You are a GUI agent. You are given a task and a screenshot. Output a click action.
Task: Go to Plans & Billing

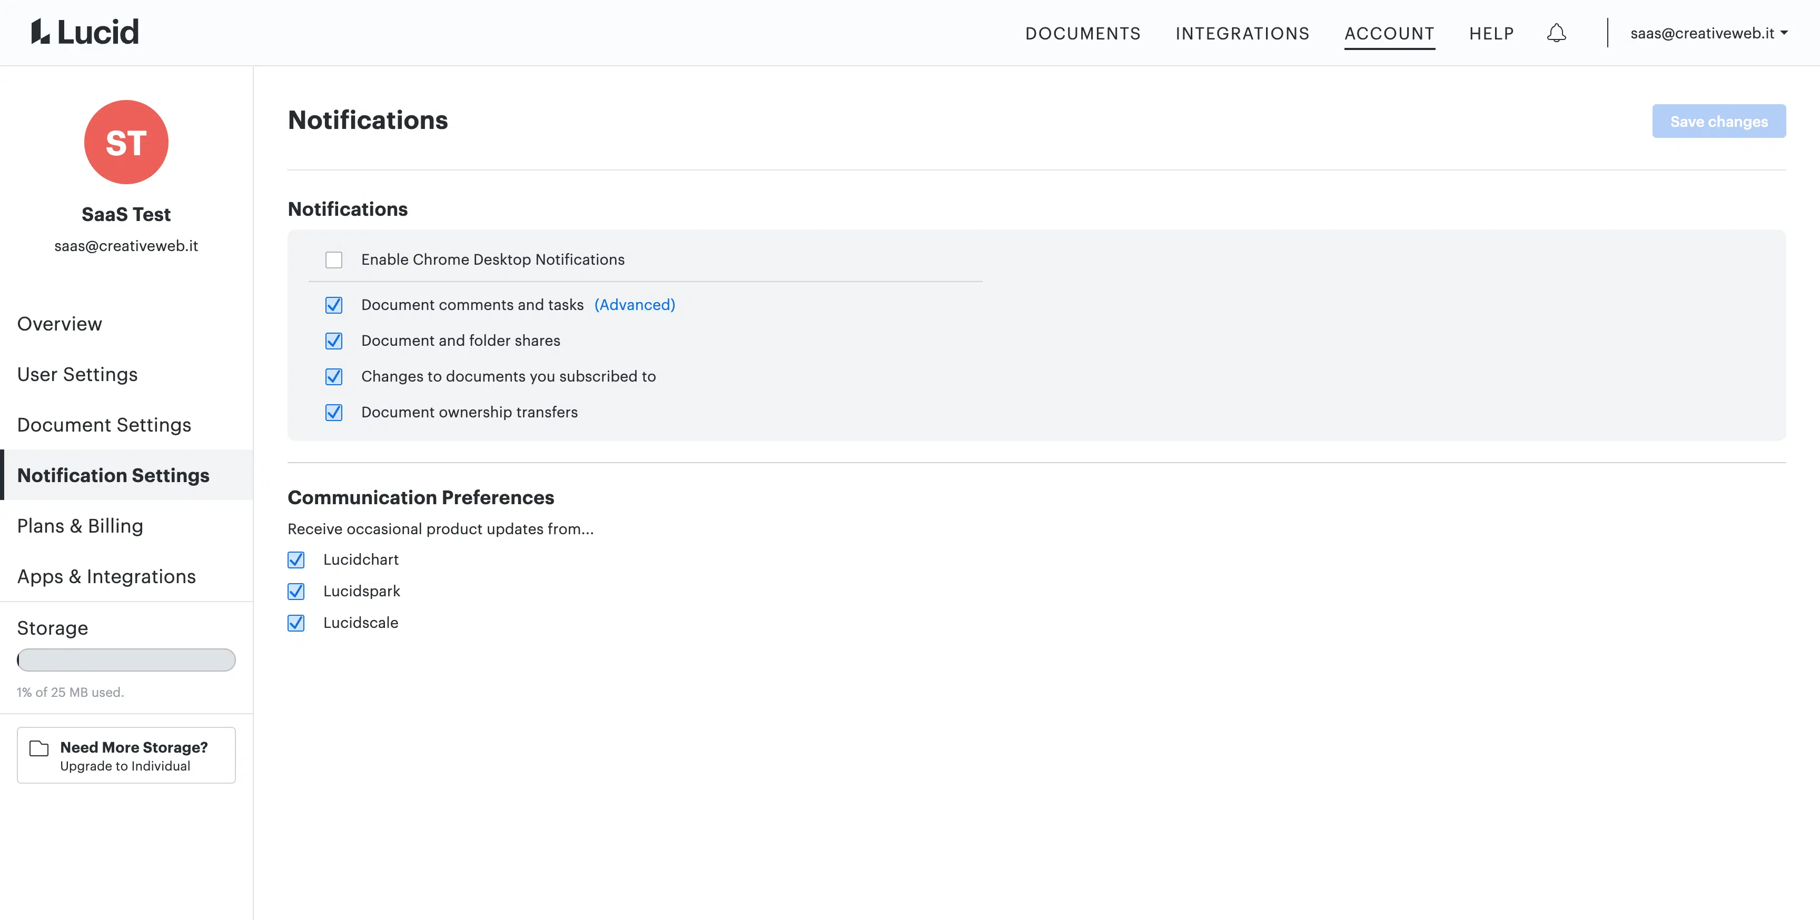(x=126, y=526)
